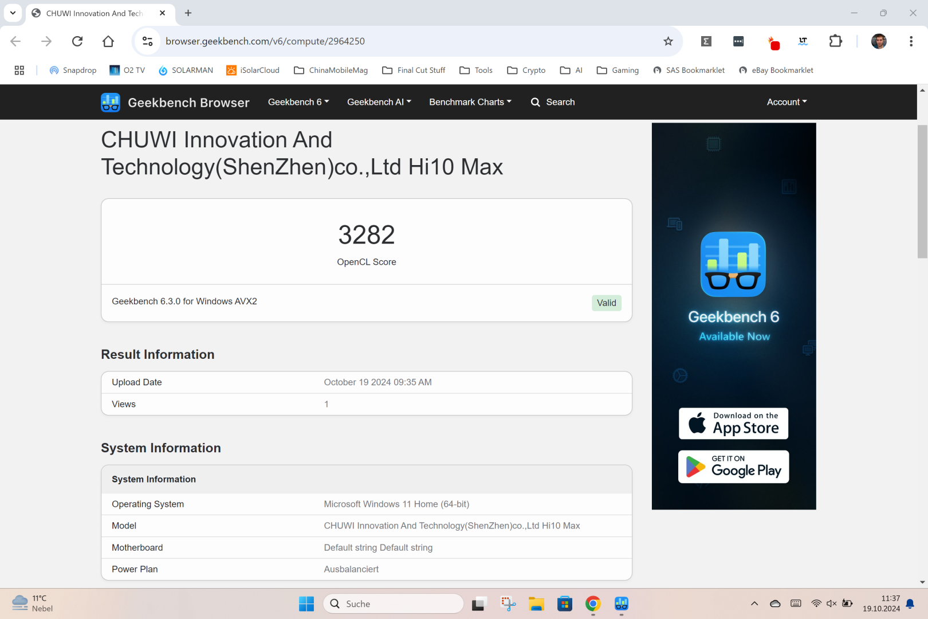Click the Microsoft Windows 11 Home value
The width and height of the screenshot is (928, 619).
396,504
